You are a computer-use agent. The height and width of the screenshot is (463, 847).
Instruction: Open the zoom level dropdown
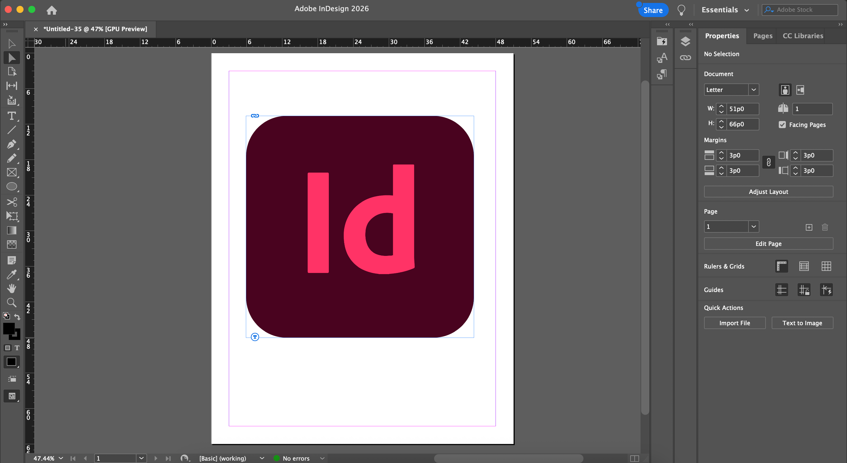click(61, 458)
